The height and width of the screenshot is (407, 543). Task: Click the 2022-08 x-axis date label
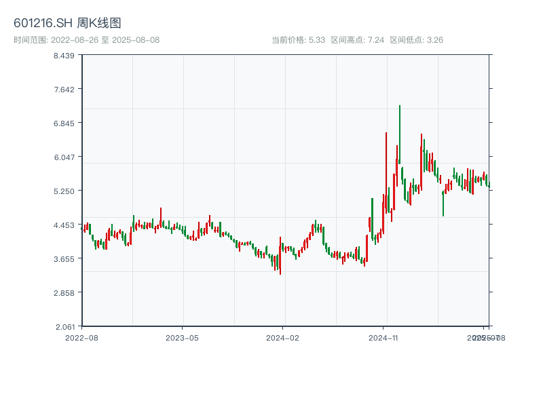[81, 337]
